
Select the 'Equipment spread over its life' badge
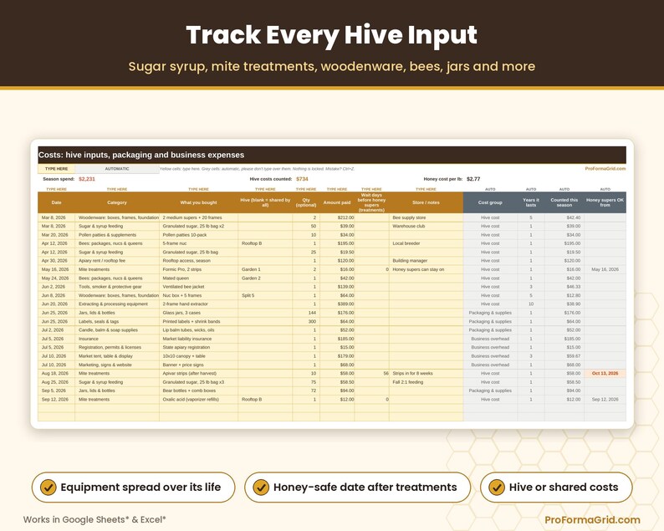[x=133, y=487]
